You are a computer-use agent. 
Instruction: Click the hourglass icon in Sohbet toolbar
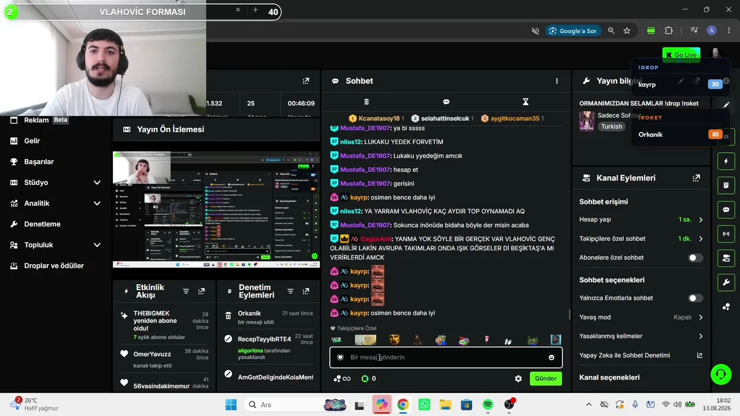[526, 102]
